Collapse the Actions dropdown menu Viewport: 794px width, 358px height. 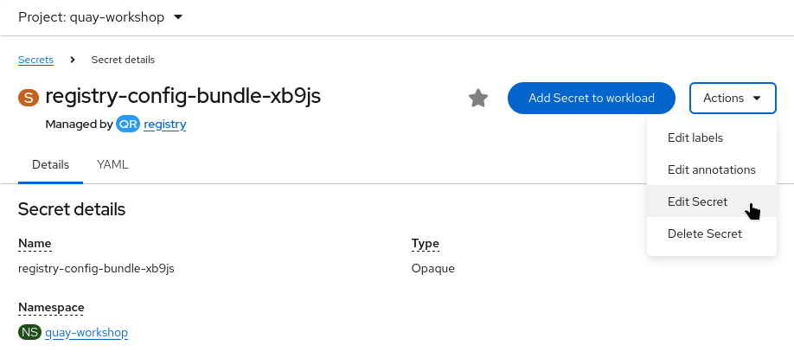point(732,98)
